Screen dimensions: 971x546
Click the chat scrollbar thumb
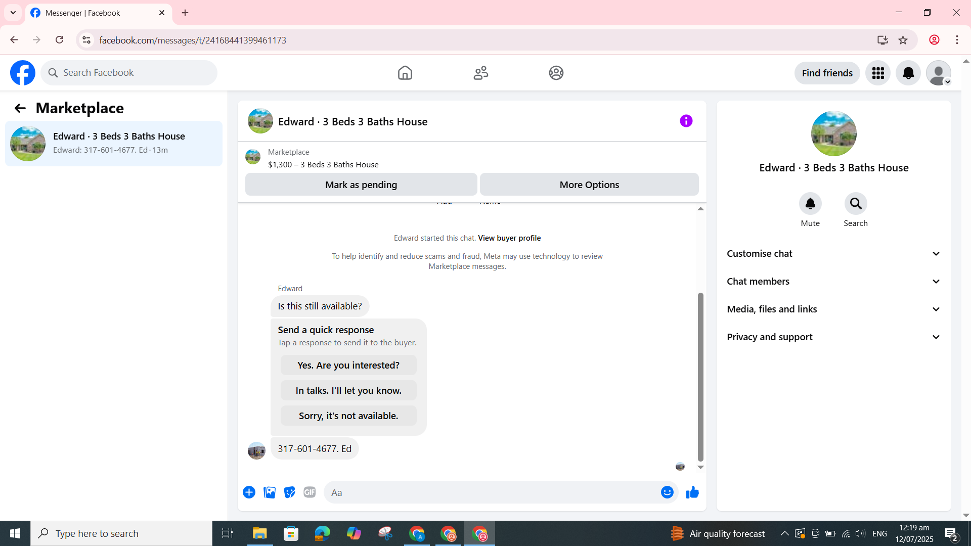(x=700, y=377)
